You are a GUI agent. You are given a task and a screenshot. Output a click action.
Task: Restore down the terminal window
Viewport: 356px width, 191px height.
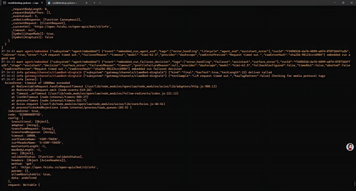[343, 3]
